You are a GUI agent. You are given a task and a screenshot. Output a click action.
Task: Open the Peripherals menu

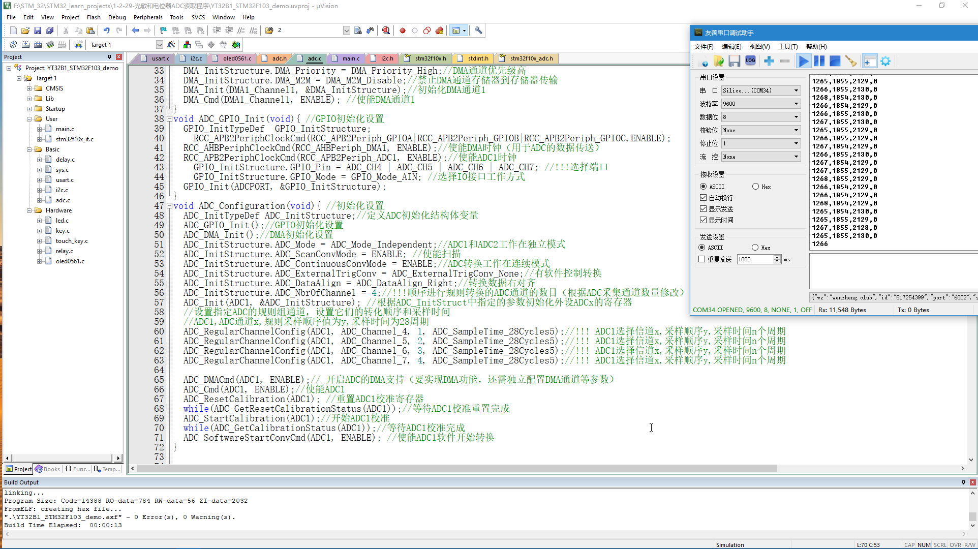point(148,17)
